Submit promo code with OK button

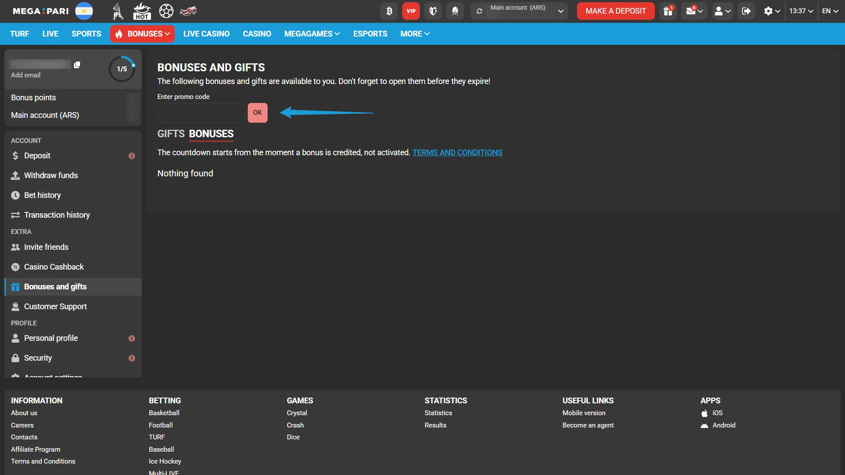[x=257, y=113]
